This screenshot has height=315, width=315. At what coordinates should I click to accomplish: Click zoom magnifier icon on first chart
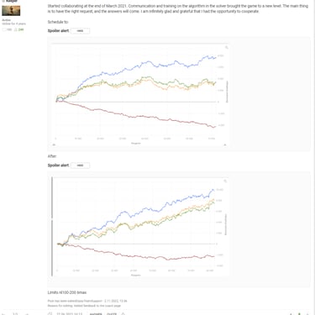(227, 47)
